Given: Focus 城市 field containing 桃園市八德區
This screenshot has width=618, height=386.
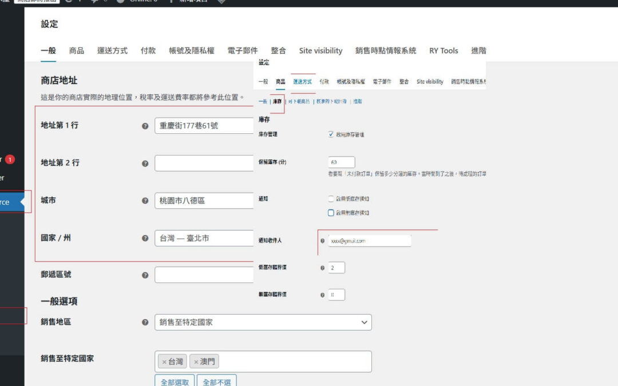Looking at the screenshot, I should click(x=204, y=201).
